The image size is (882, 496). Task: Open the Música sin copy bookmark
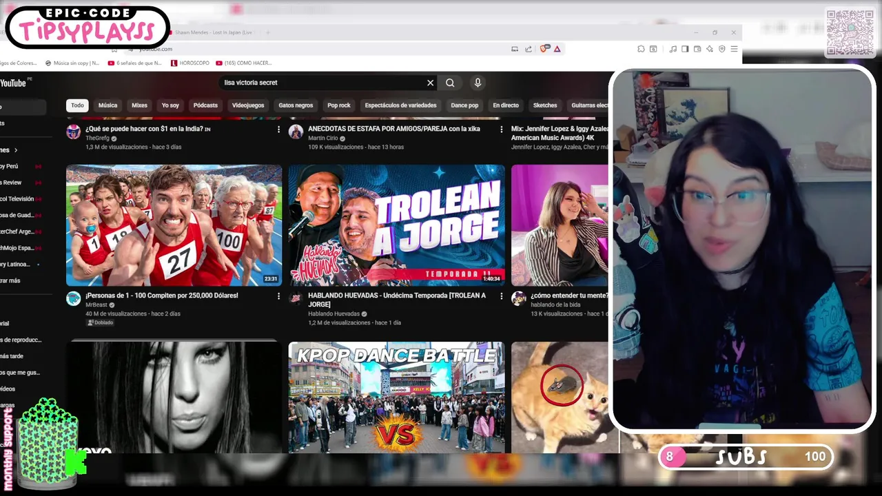click(x=72, y=63)
